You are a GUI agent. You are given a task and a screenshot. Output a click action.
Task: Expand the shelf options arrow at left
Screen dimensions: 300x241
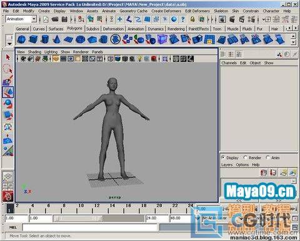pos(9,44)
